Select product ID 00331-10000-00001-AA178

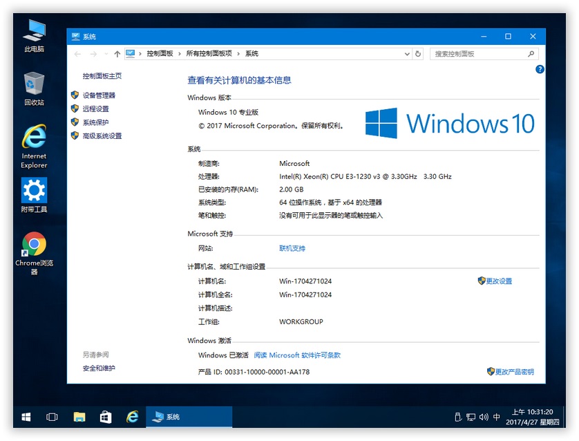point(267,372)
